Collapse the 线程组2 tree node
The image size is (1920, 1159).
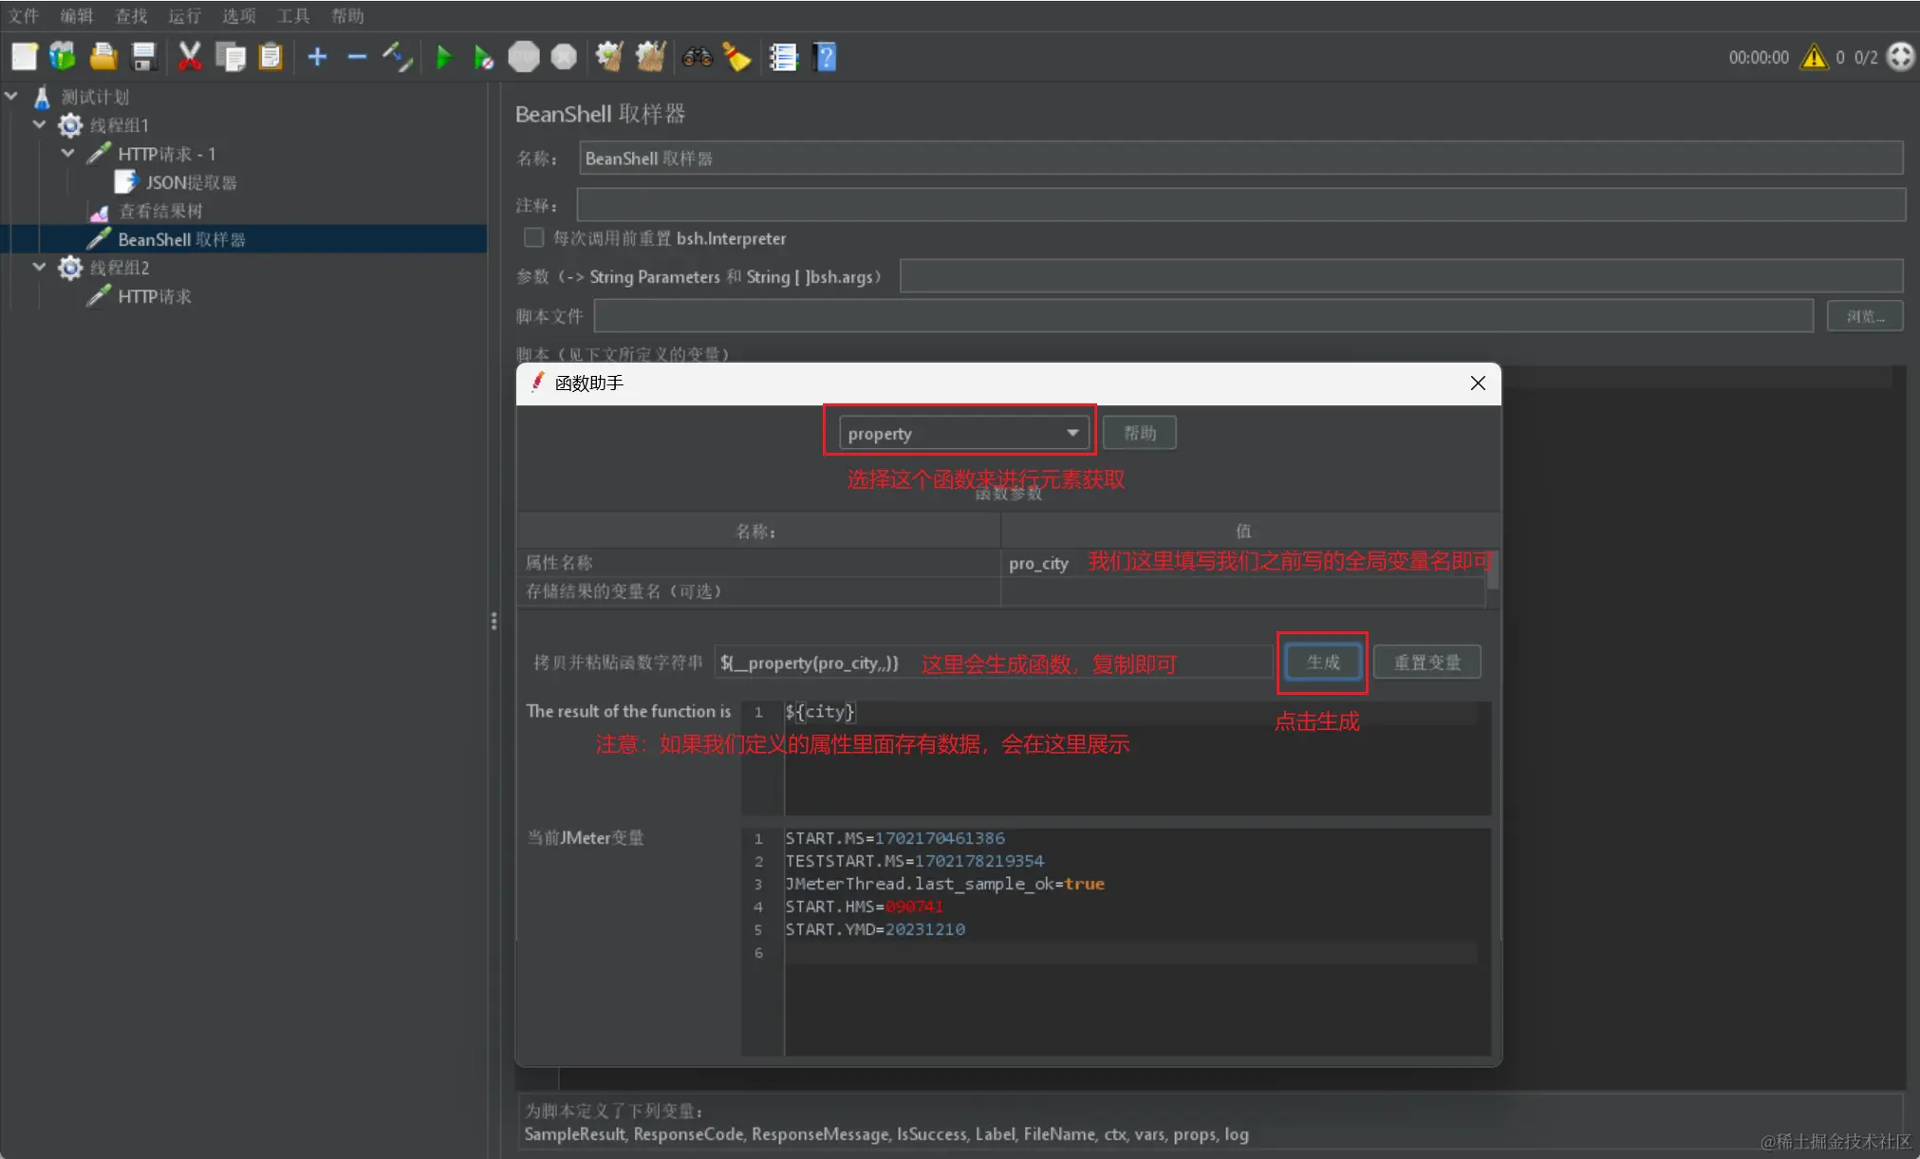40,268
